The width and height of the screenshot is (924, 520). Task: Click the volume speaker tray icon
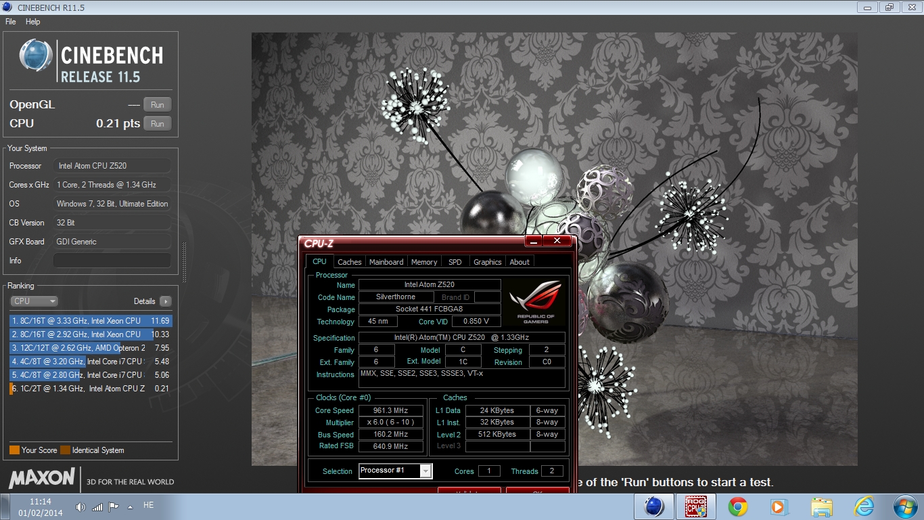click(81, 506)
